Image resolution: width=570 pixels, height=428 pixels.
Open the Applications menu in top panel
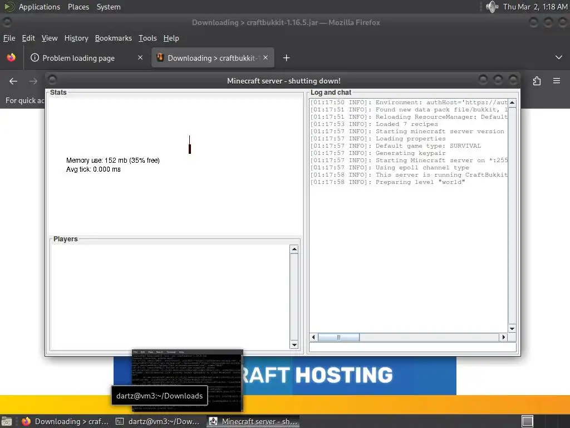tap(40, 7)
